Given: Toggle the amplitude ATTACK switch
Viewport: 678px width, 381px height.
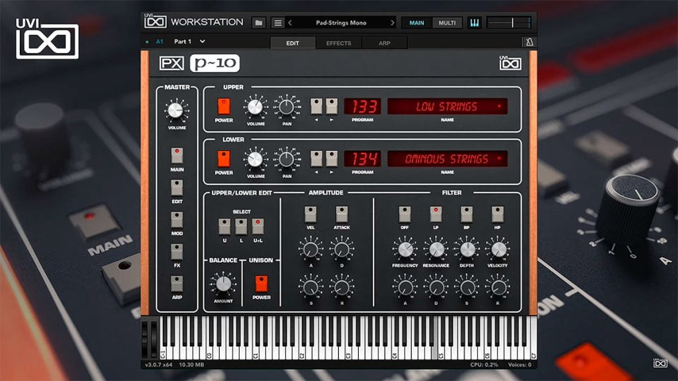Looking at the screenshot, I should [x=342, y=214].
